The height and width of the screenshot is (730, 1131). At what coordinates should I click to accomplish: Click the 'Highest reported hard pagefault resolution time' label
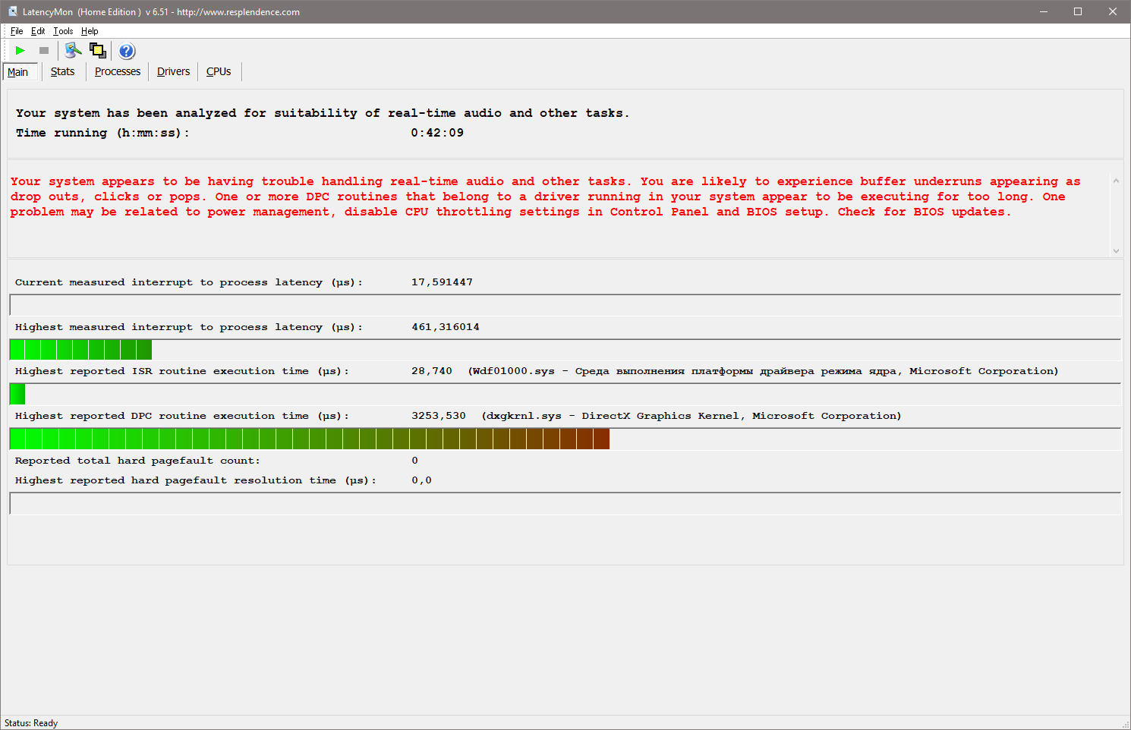(196, 480)
